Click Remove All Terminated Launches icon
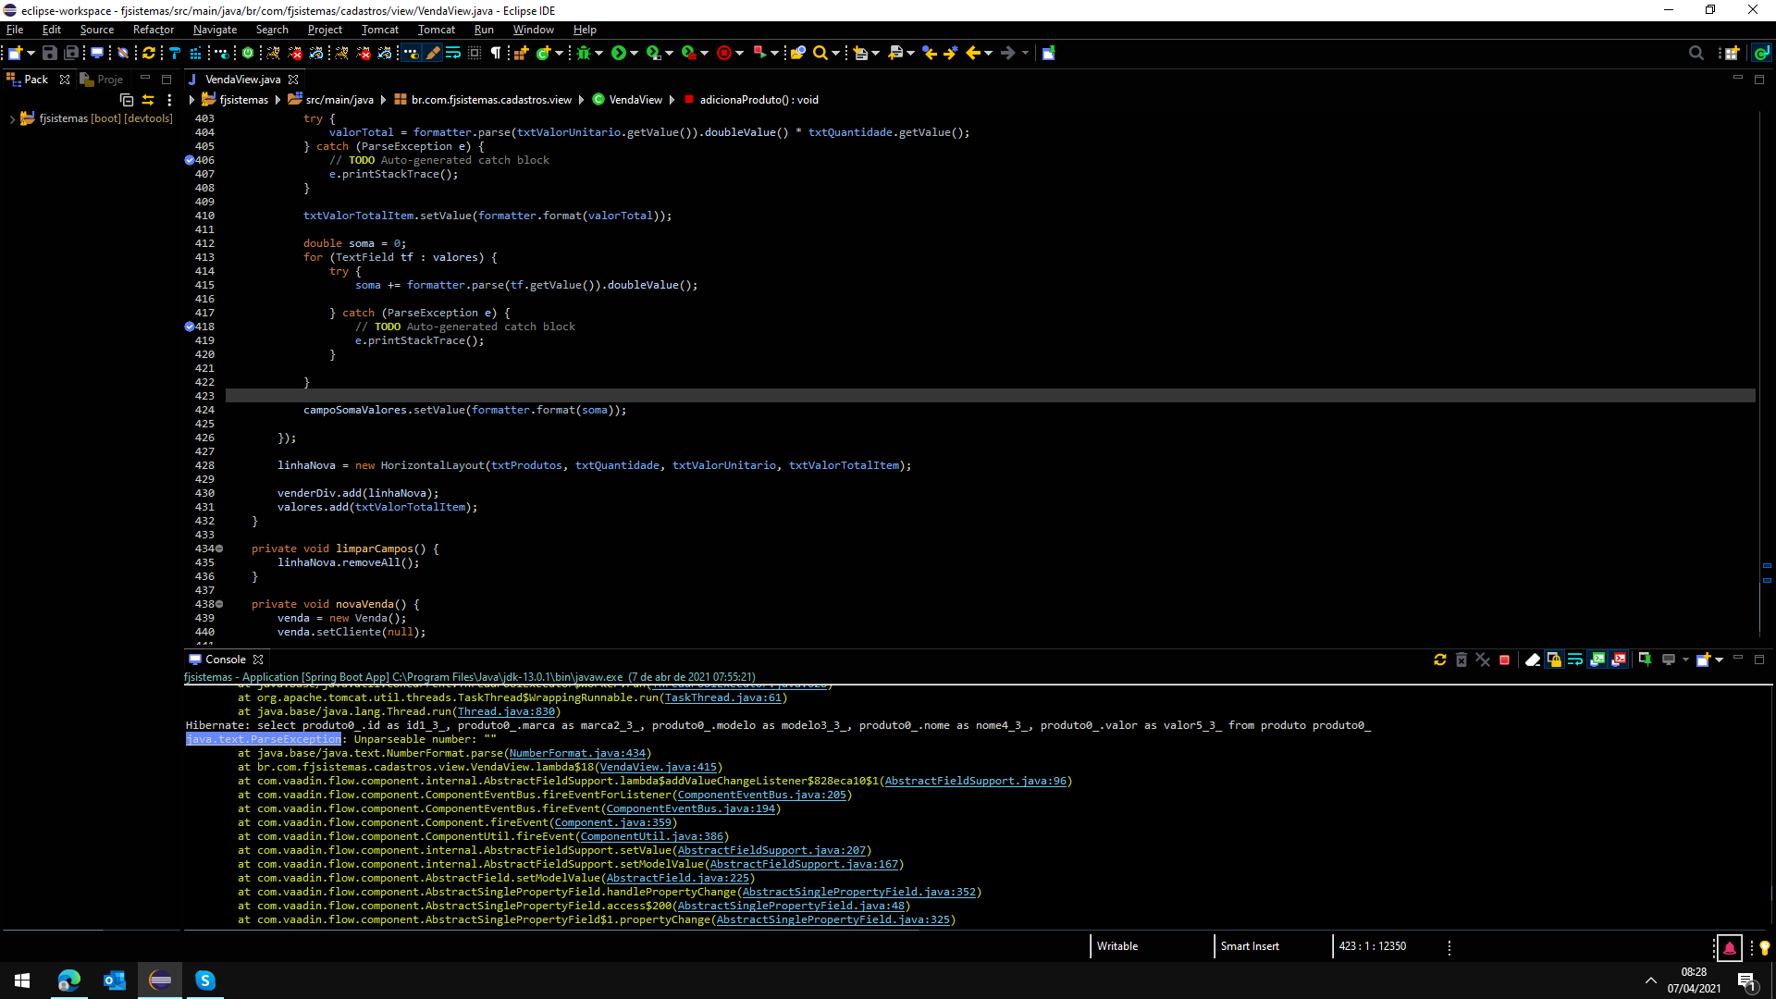Viewport: 1776px width, 999px height. 1483,660
